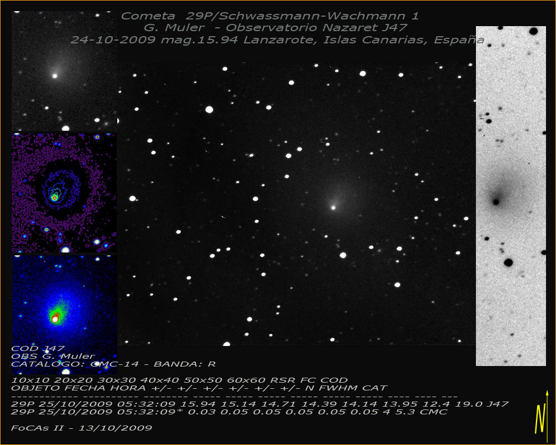Select the 29P error row ending in CMC
This screenshot has height=445, width=556.
pyautogui.click(x=229, y=412)
